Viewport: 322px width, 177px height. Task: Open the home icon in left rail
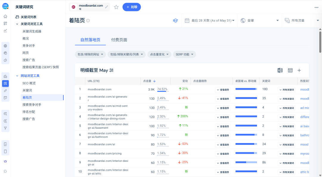(x=5, y=16)
